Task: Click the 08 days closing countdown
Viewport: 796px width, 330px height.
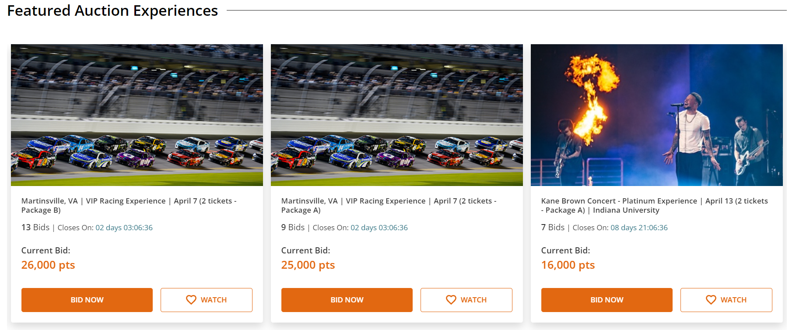Action: (639, 228)
